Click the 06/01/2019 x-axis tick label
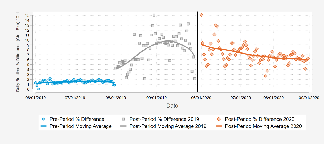The width and height of the screenshot is (324, 144). (x=35, y=98)
